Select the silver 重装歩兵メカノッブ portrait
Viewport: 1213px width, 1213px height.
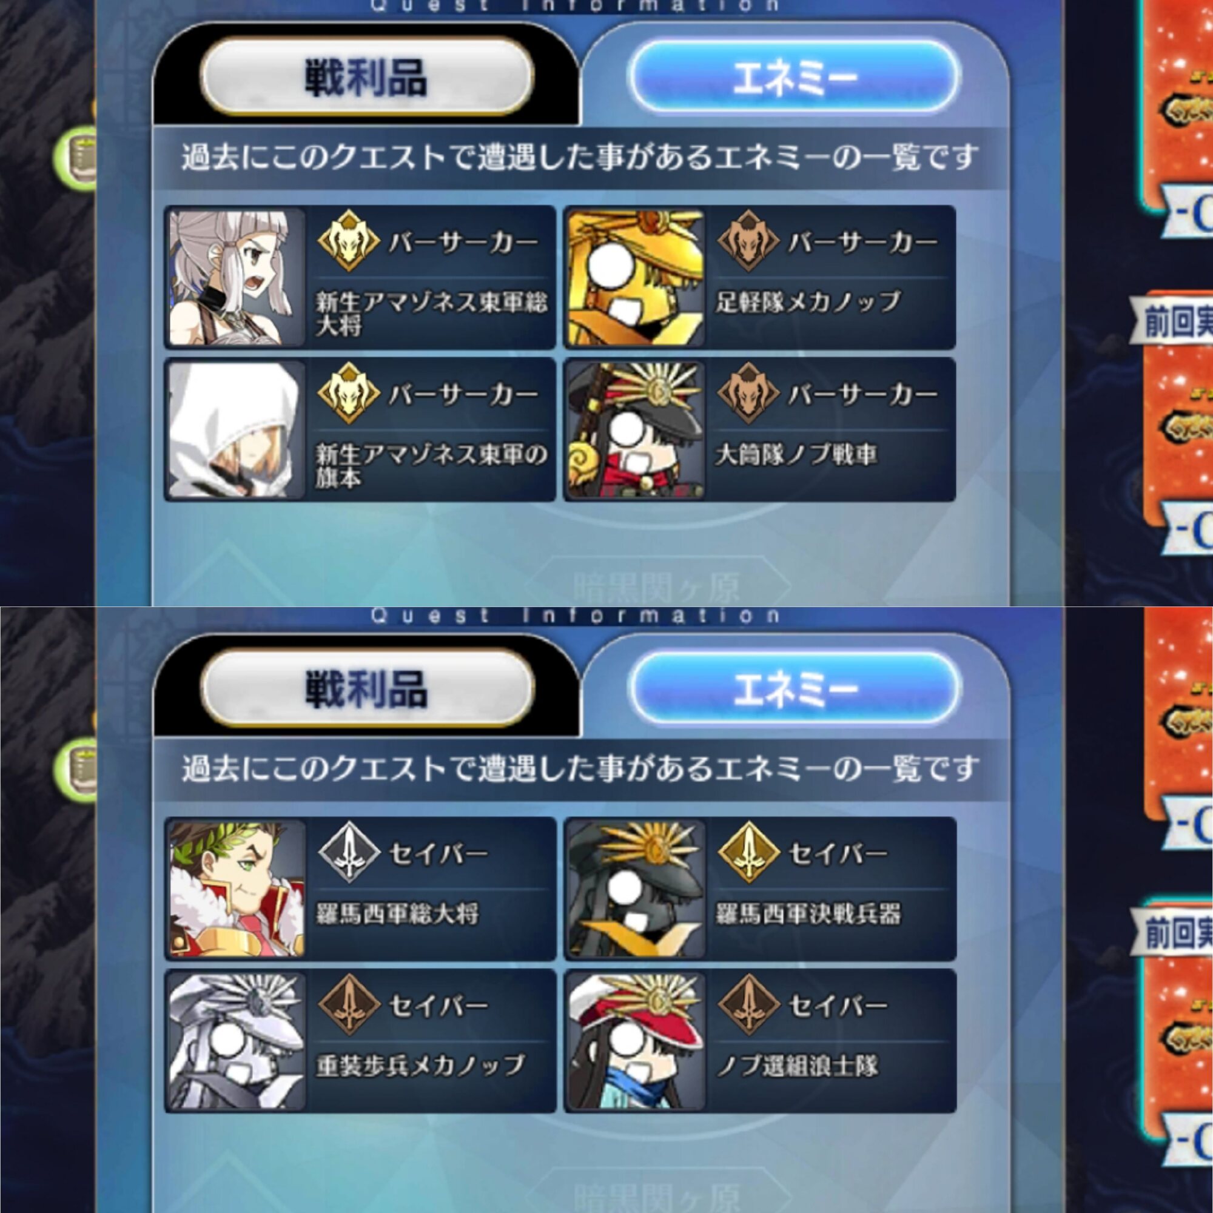point(237,1041)
